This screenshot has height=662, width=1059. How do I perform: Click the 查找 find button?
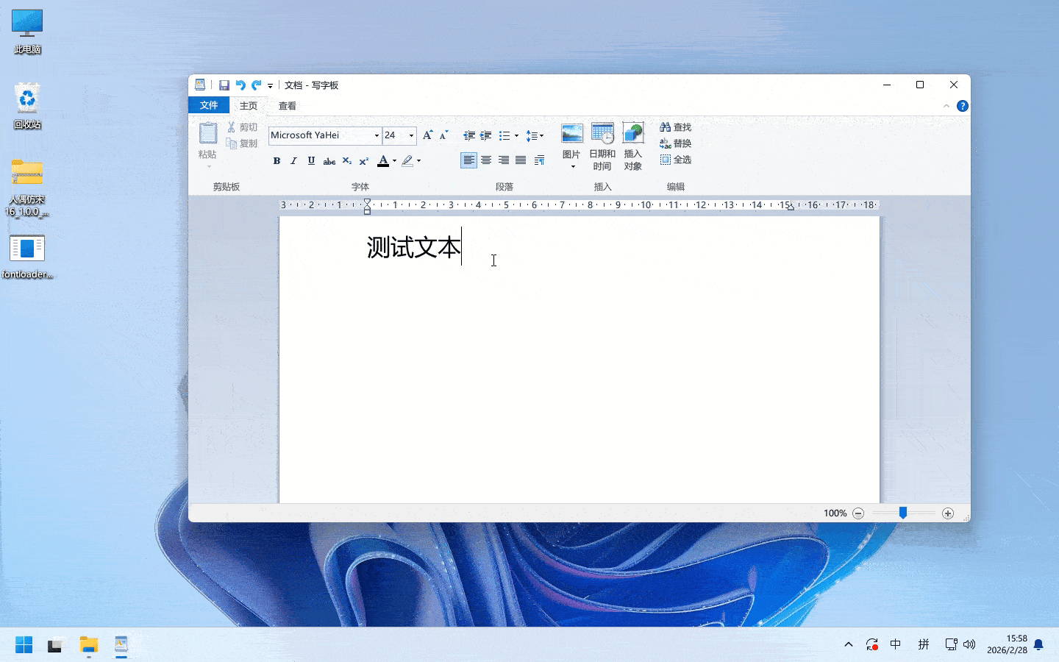point(676,127)
